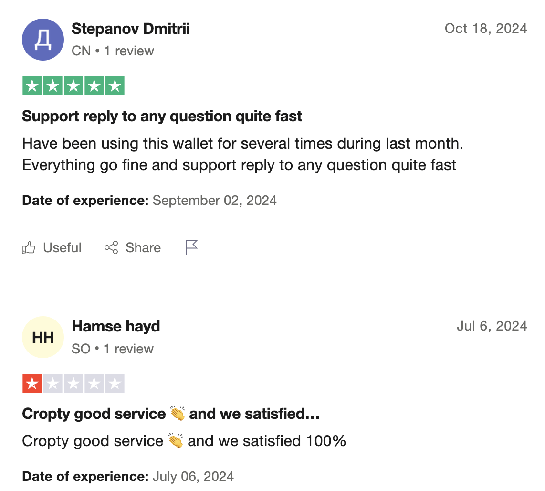This screenshot has width=545, height=491.
Task: Click the Jul 6, 2024 review date
Action: click(492, 326)
